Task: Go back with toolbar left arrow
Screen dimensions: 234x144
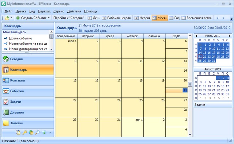Action: (218, 18)
